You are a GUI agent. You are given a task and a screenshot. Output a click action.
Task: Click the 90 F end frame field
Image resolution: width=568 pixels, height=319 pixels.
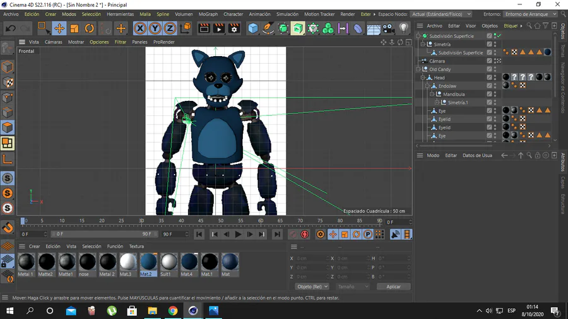pos(175,234)
